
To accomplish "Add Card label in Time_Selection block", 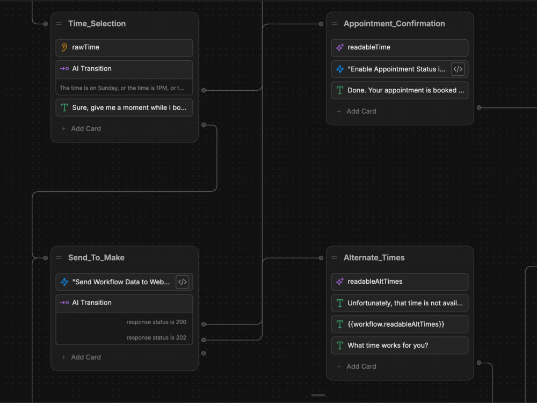I will (86, 129).
